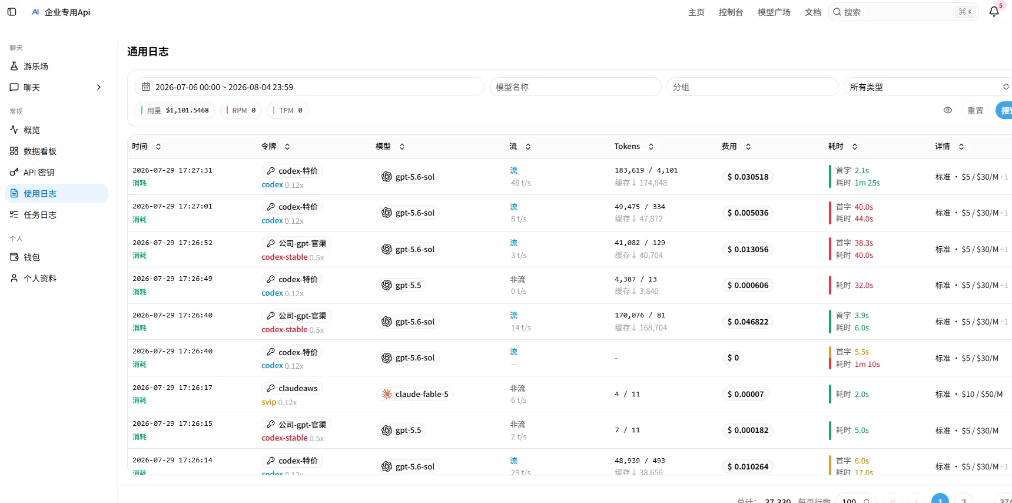1012x503 pixels.
Task: Open the notifications bell
Action: tap(994, 12)
